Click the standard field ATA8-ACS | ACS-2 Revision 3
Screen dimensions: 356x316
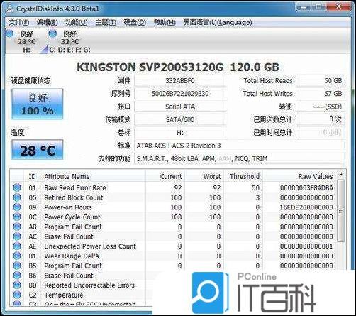coord(239,146)
